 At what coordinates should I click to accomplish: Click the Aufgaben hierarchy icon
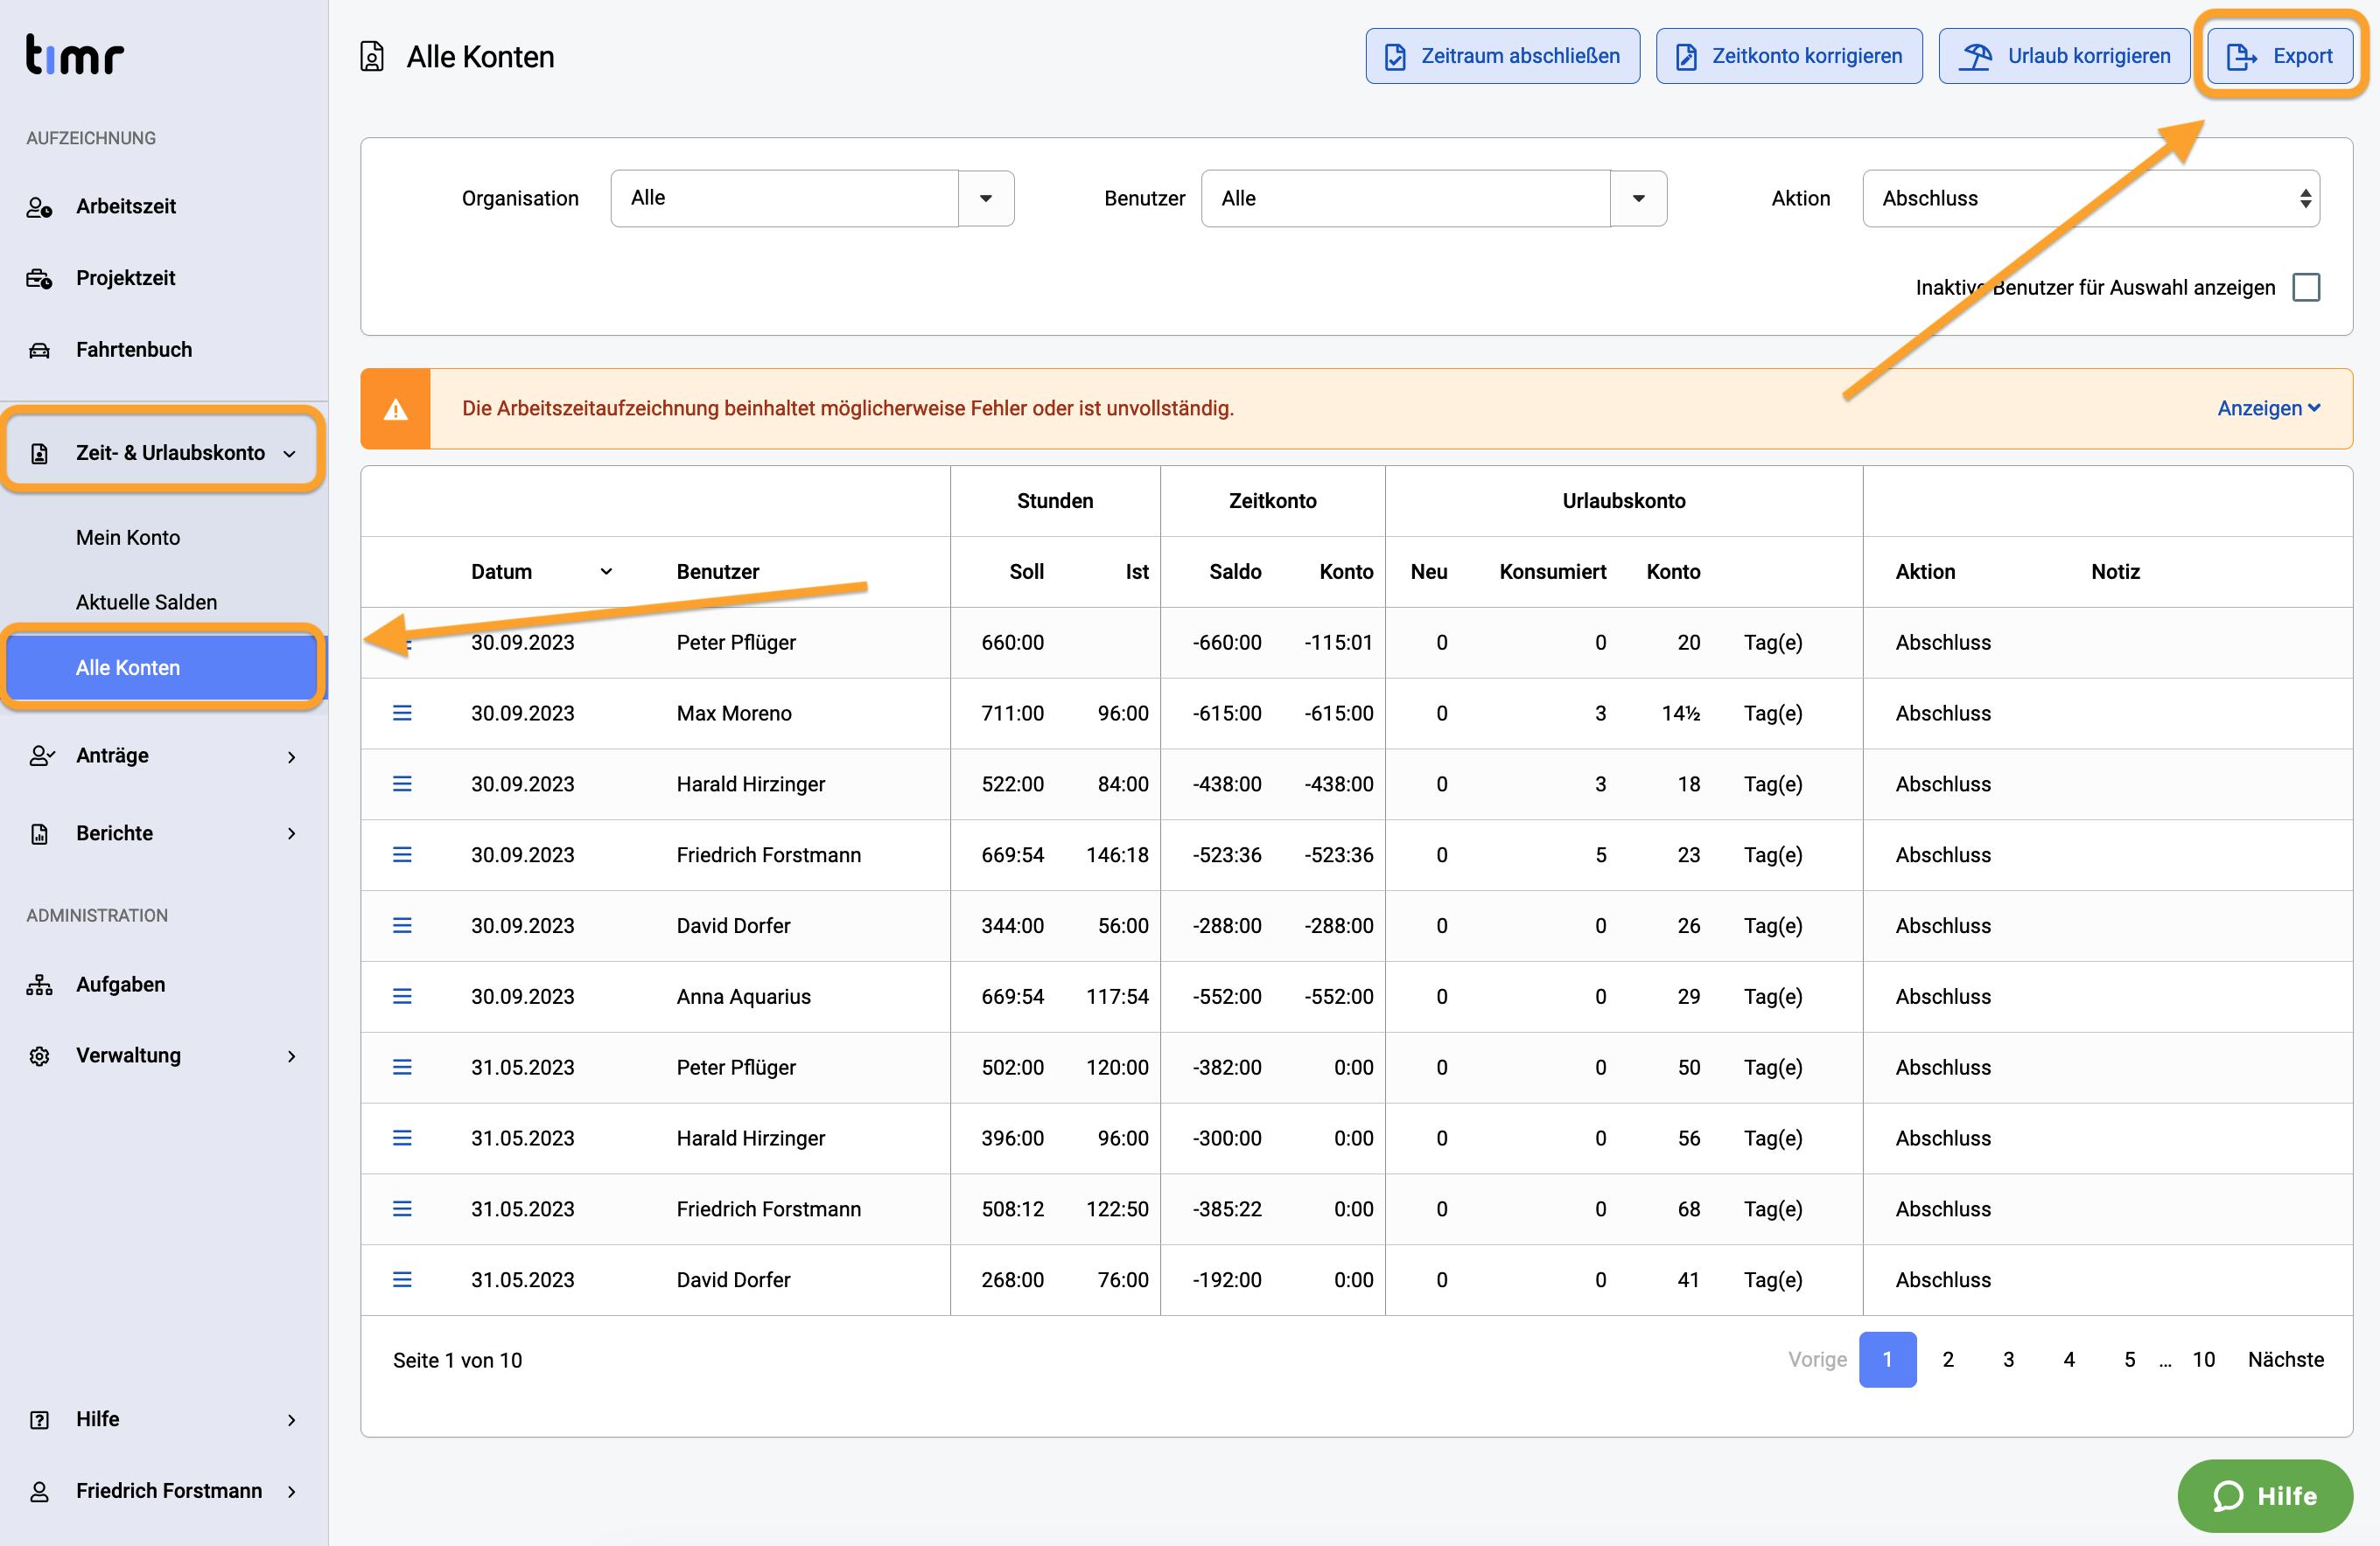39,985
